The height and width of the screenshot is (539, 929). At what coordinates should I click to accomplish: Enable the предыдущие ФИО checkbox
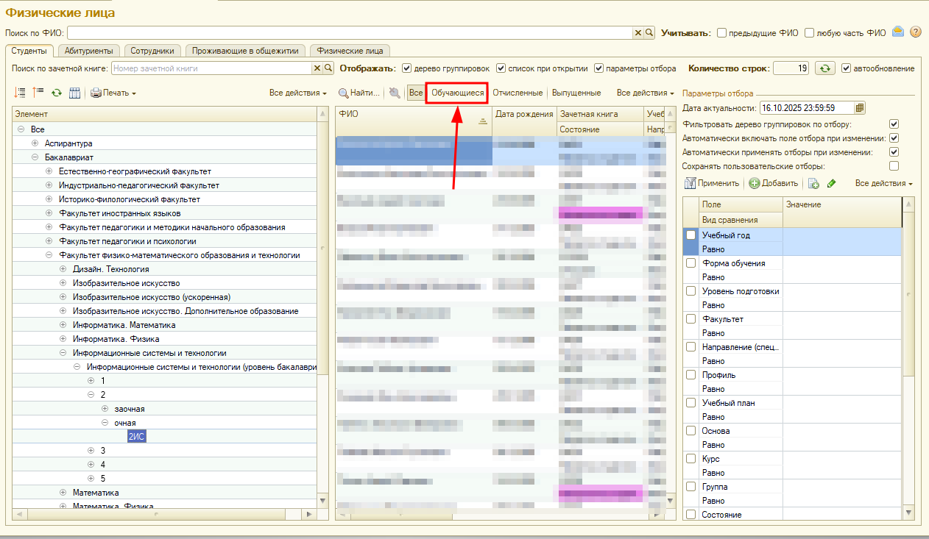coord(722,33)
